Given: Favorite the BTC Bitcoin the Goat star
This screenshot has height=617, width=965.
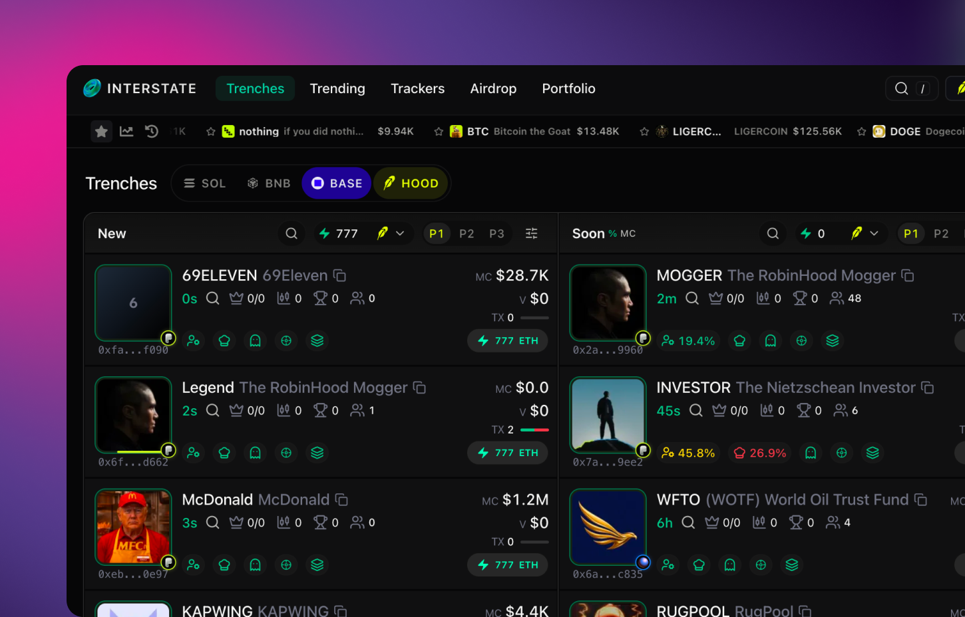Looking at the screenshot, I should click(439, 132).
